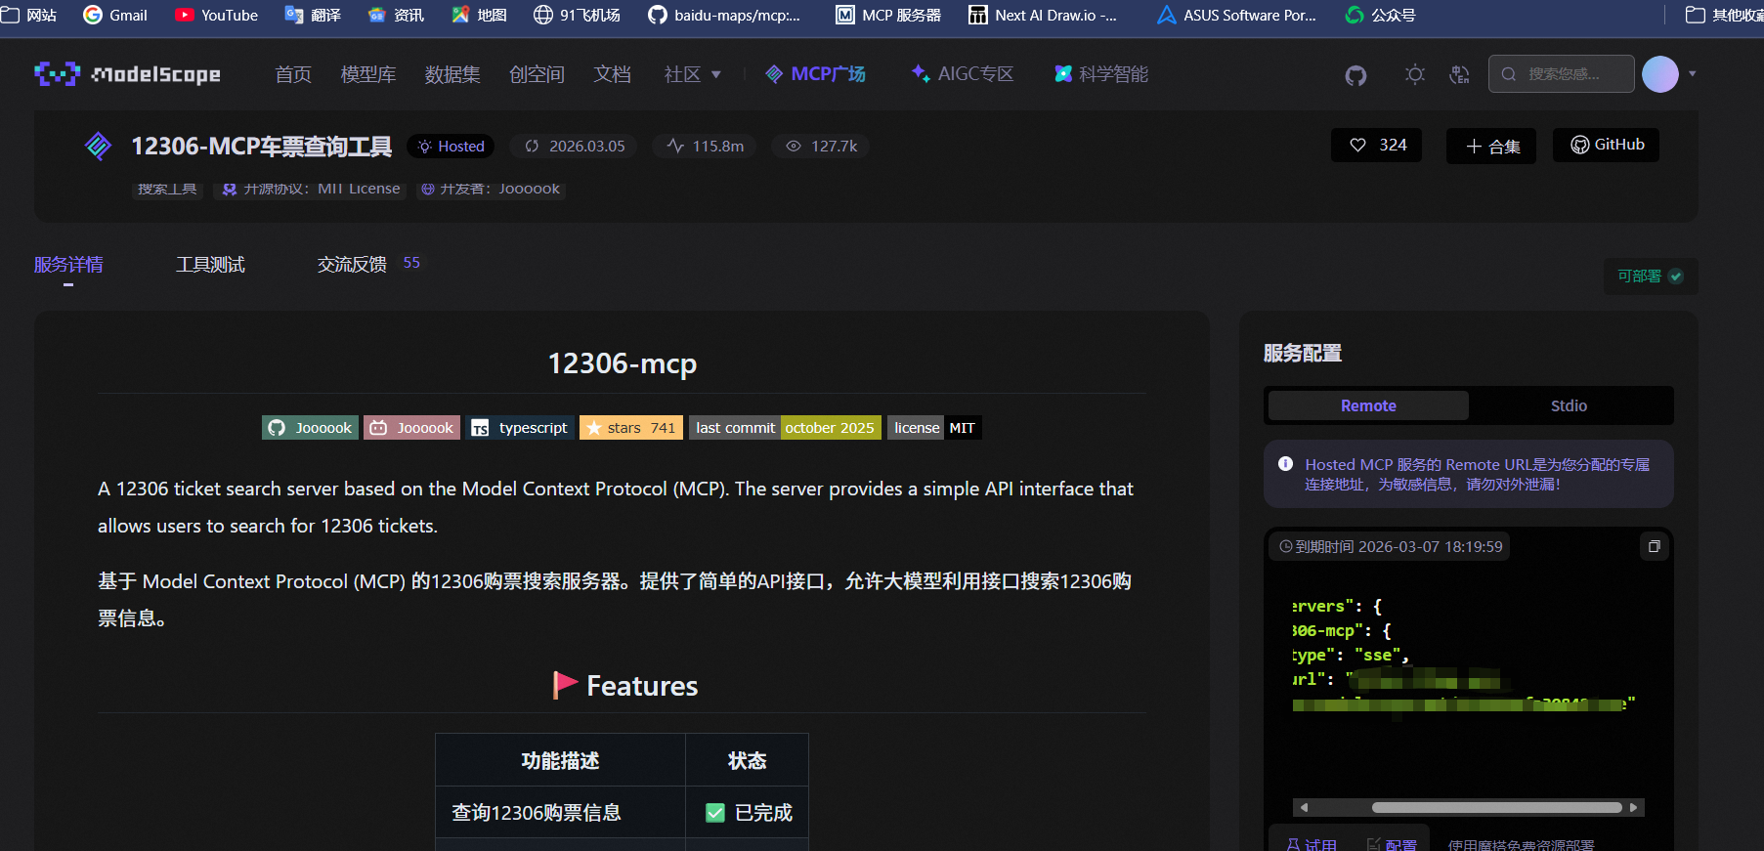This screenshot has width=1764, height=851.
Task: Click the 已完成 green checkbox
Action: [715, 813]
